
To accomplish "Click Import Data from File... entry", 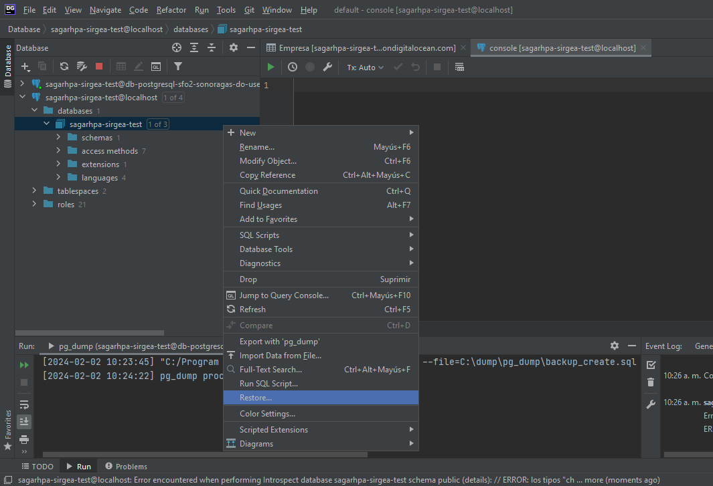I will (321, 356).
